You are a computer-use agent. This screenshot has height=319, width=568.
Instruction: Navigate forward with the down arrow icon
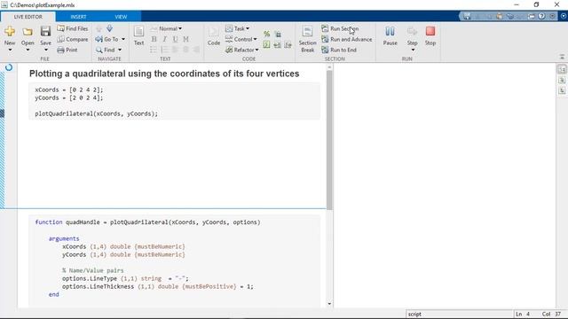click(109, 28)
